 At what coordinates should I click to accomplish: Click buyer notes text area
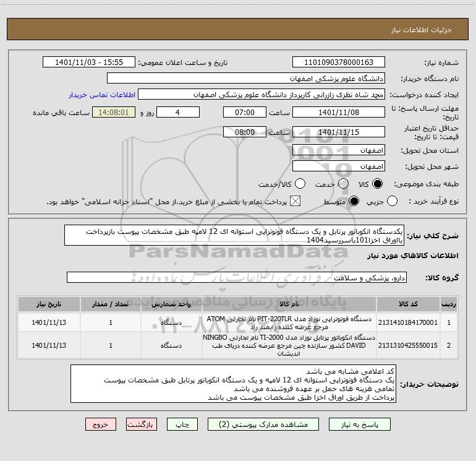click(x=233, y=384)
